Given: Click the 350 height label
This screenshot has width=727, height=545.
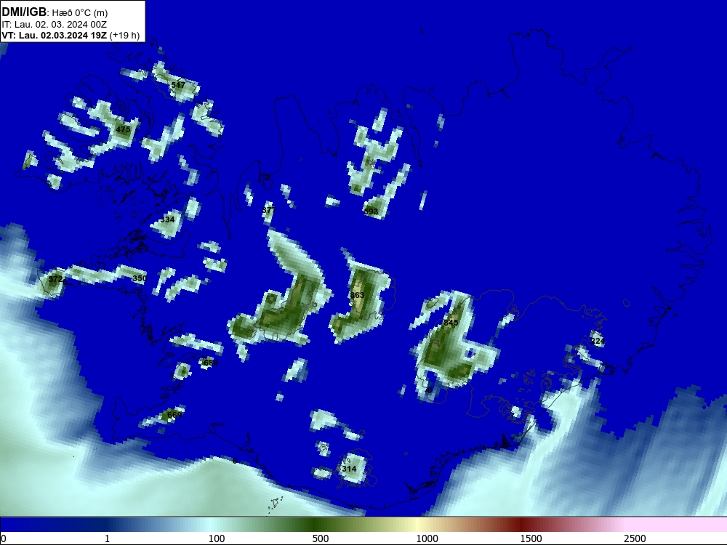Looking at the screenshot, I should pos(140,278).
